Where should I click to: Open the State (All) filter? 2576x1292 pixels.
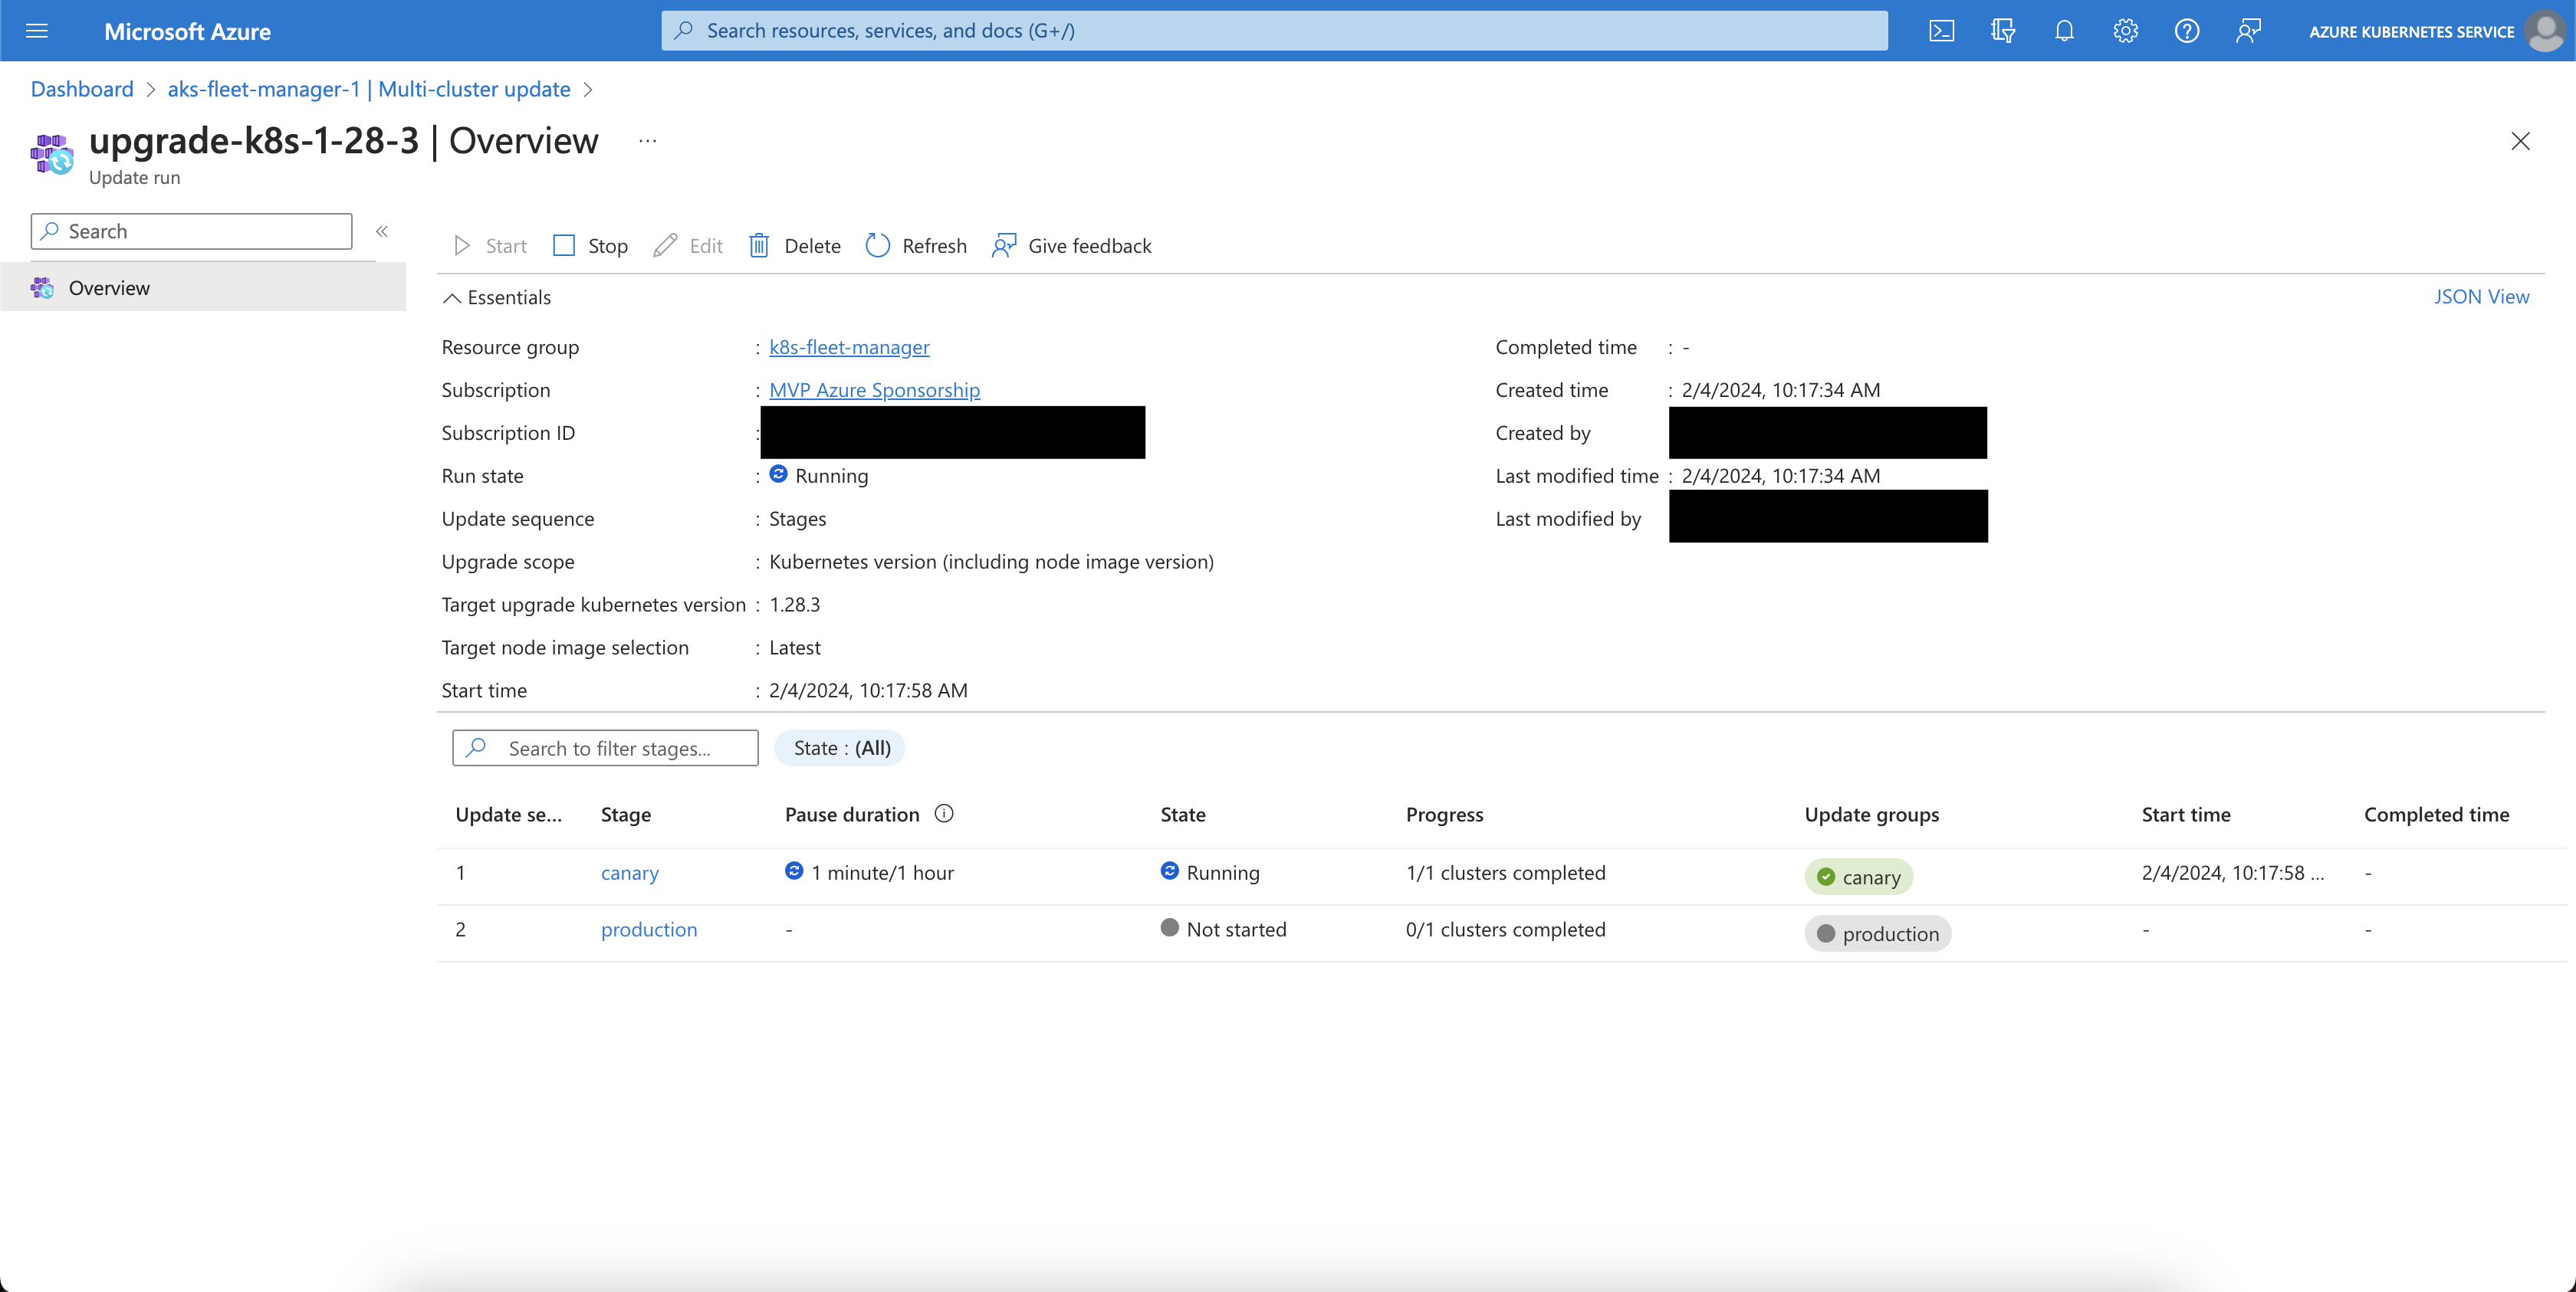[x=840, y=749]
